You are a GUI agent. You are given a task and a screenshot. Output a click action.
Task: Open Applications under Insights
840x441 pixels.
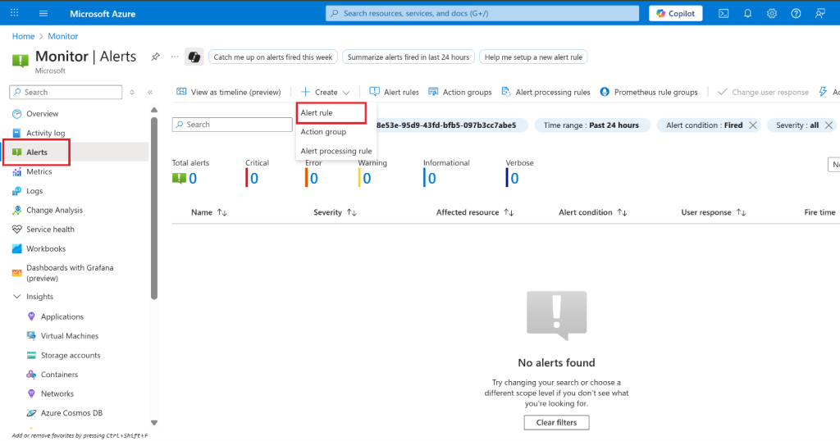coord(62,316)
